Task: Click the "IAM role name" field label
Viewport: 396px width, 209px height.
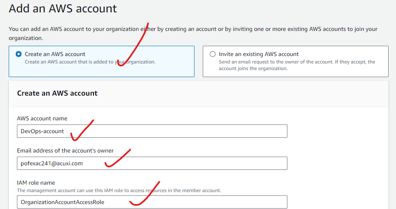Action: [36, 183]
